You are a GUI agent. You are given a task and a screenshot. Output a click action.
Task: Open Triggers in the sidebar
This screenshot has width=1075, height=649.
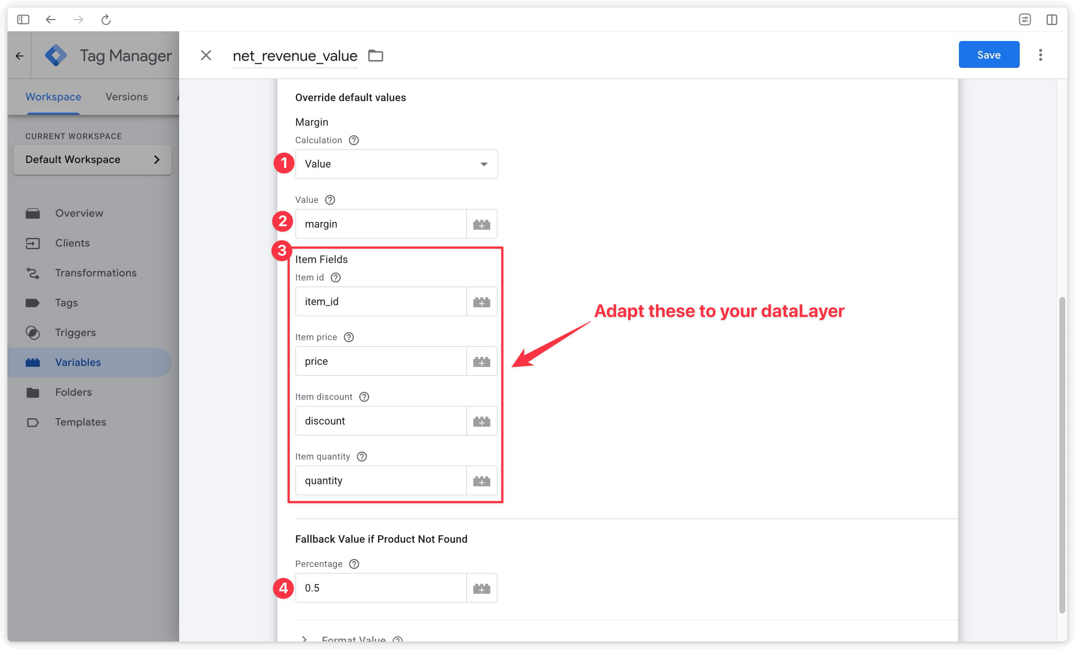tap(90, 333)
